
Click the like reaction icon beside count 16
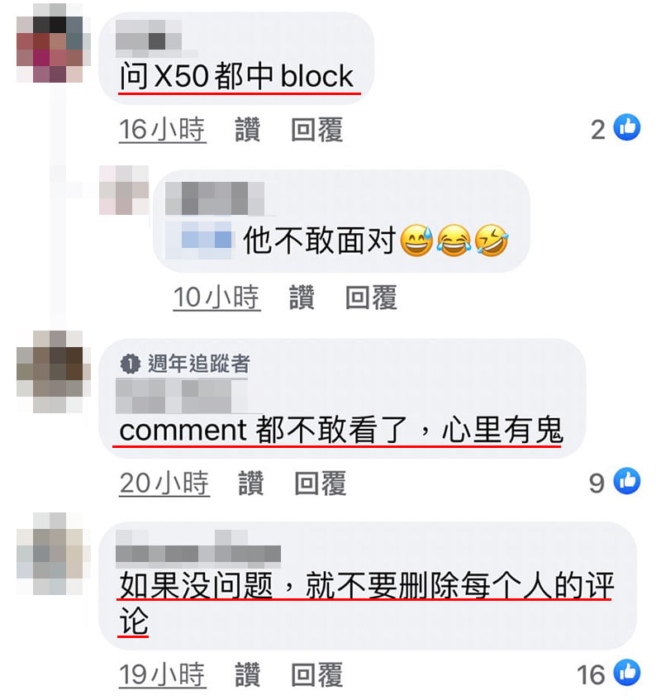(627, 672)
